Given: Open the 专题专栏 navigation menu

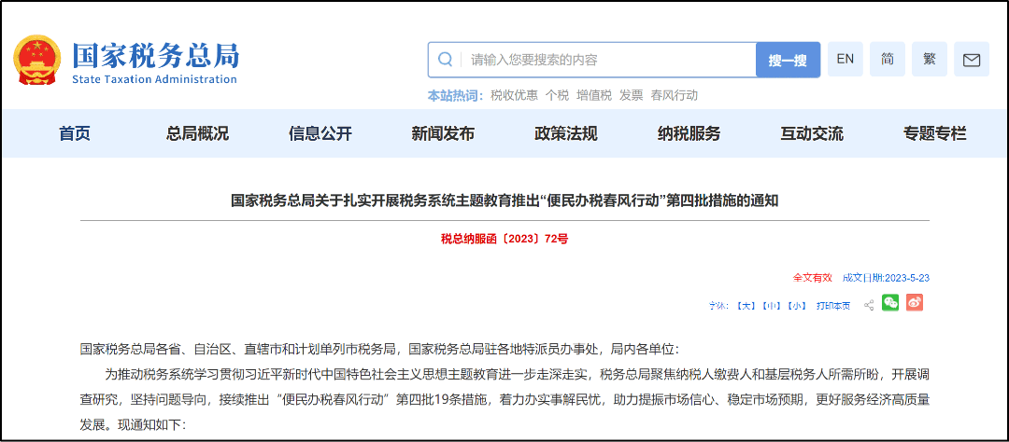Looking at the screenshot, I should click(x=934, y=133).
